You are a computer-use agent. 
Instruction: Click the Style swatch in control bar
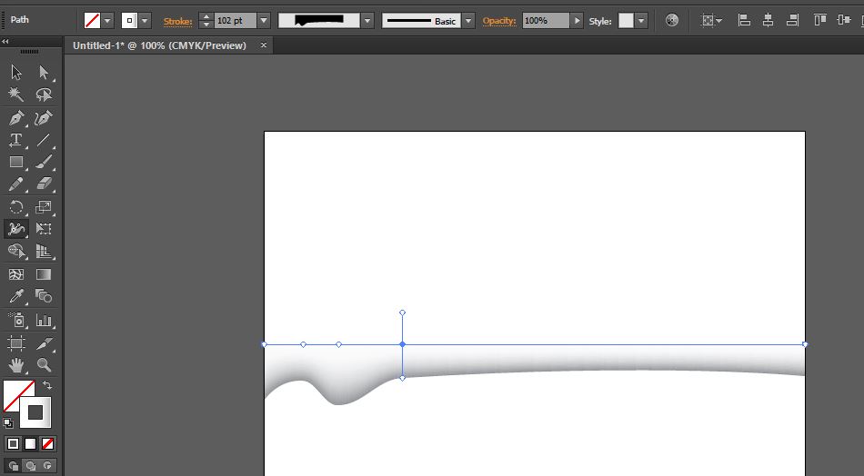pos(626,21)
